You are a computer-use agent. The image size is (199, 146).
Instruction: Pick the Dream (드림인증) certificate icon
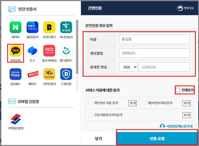[x=66, y=74]
